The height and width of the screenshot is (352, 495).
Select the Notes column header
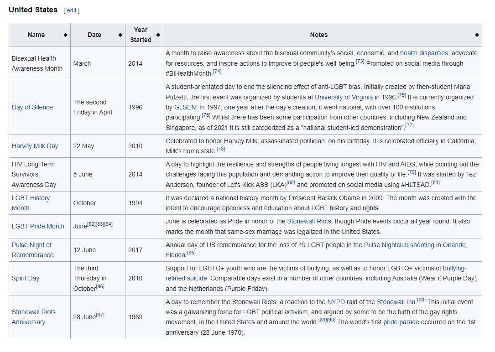(322, 35)
